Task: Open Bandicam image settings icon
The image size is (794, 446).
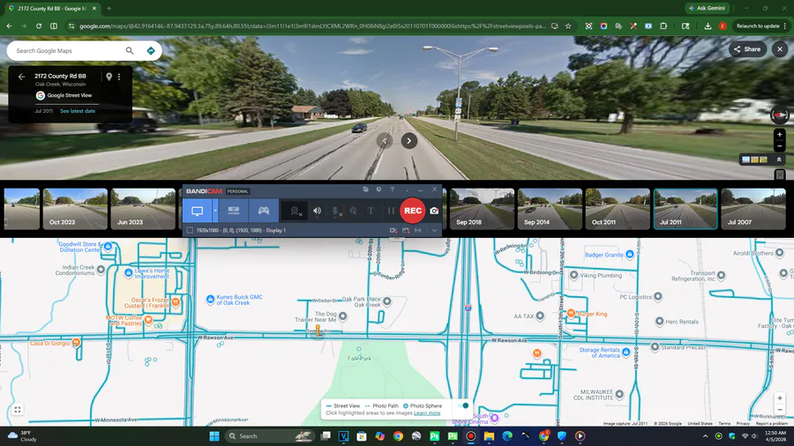Action: (x=406, y=231)
